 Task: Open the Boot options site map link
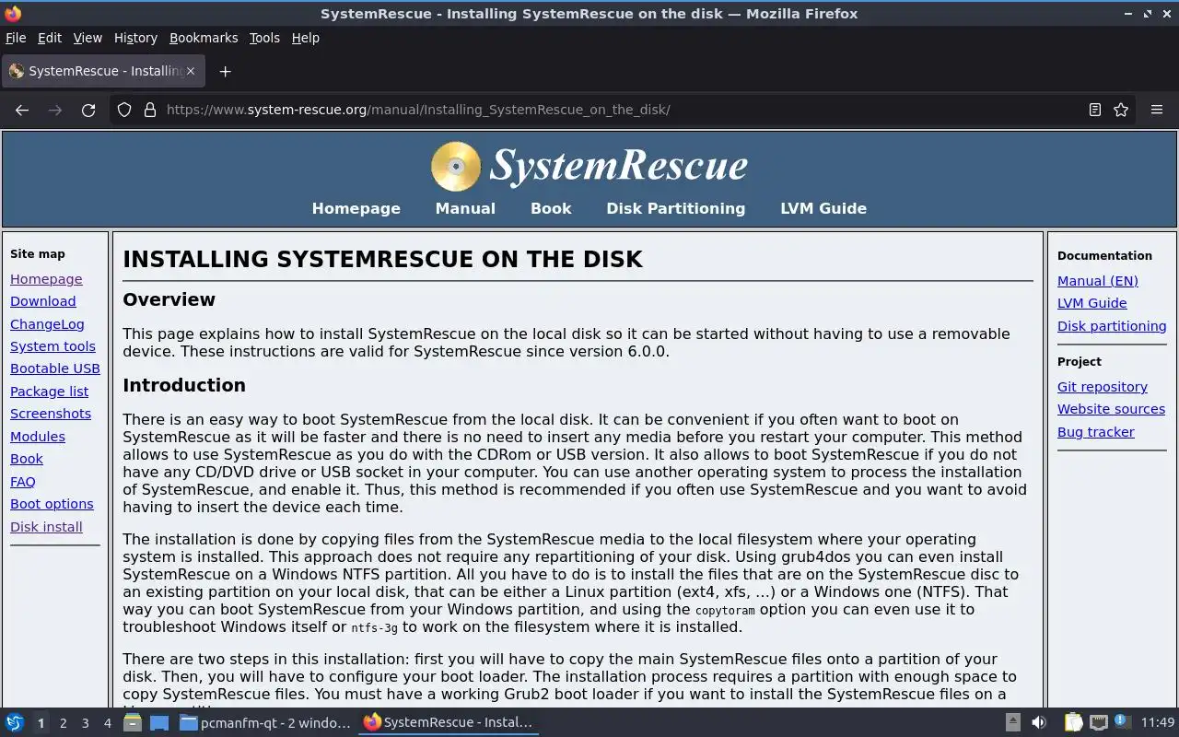point(52,504)
